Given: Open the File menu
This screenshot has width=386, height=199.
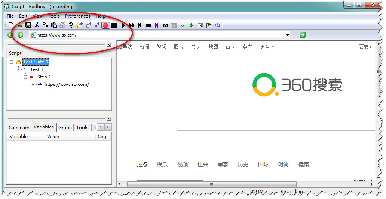Looking at the screenshot, I should coord(10,16).
